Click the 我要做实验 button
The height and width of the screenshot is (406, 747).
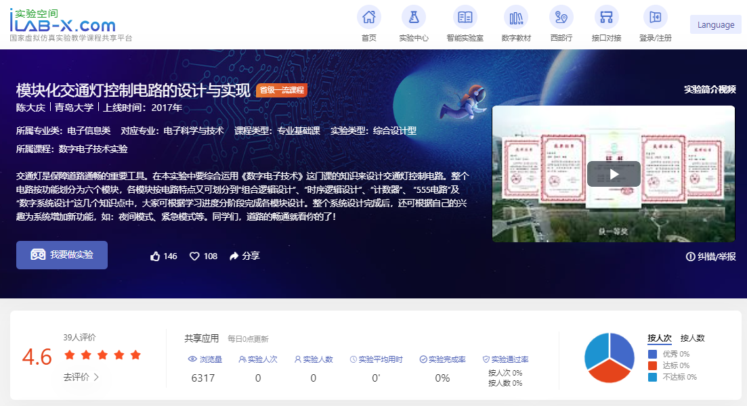tap(62, 255)
